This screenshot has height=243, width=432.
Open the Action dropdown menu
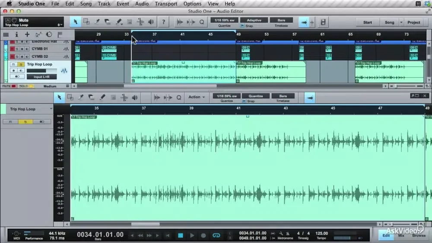pos(197,97)
